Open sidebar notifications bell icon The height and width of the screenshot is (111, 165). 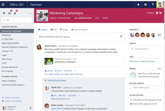tap(15, 13)
